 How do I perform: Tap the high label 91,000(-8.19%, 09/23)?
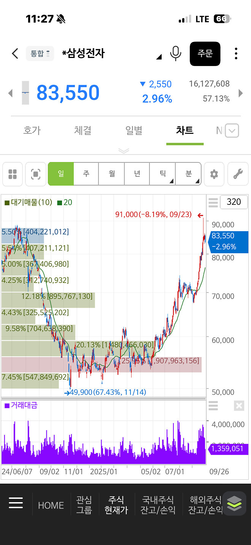(x=153, y=215)
